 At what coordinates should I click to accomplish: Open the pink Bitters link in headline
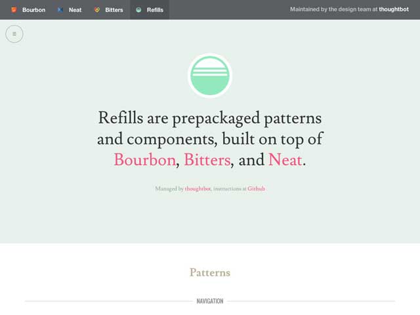pyautogui.click(x=207, y=159)
